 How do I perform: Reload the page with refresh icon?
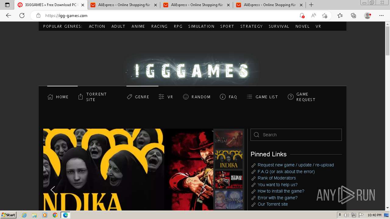[22, 16]
